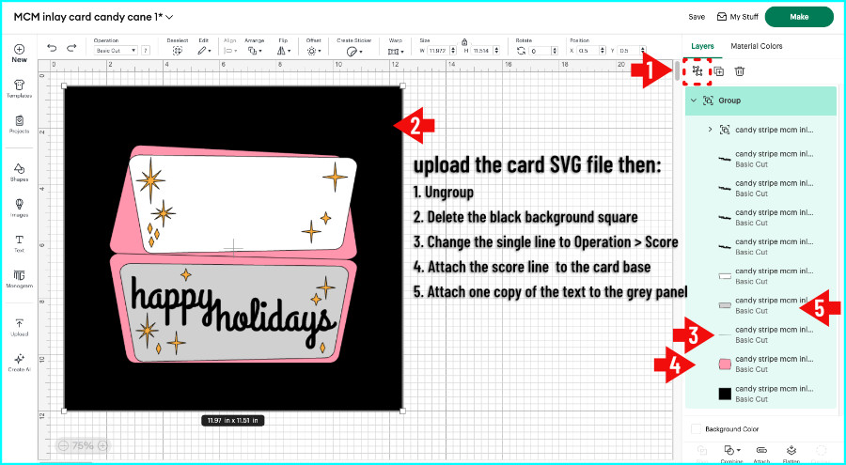846x465 pixels.
Task: Select the pink card base layer
Action: point(760,364)
